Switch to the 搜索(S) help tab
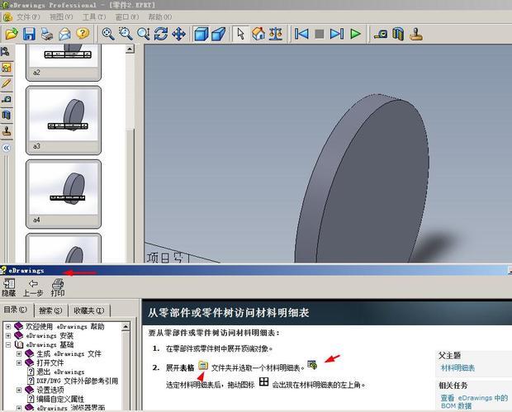This screenshot has width=512, height=412. pyautogui.click(x=50, y=310)
